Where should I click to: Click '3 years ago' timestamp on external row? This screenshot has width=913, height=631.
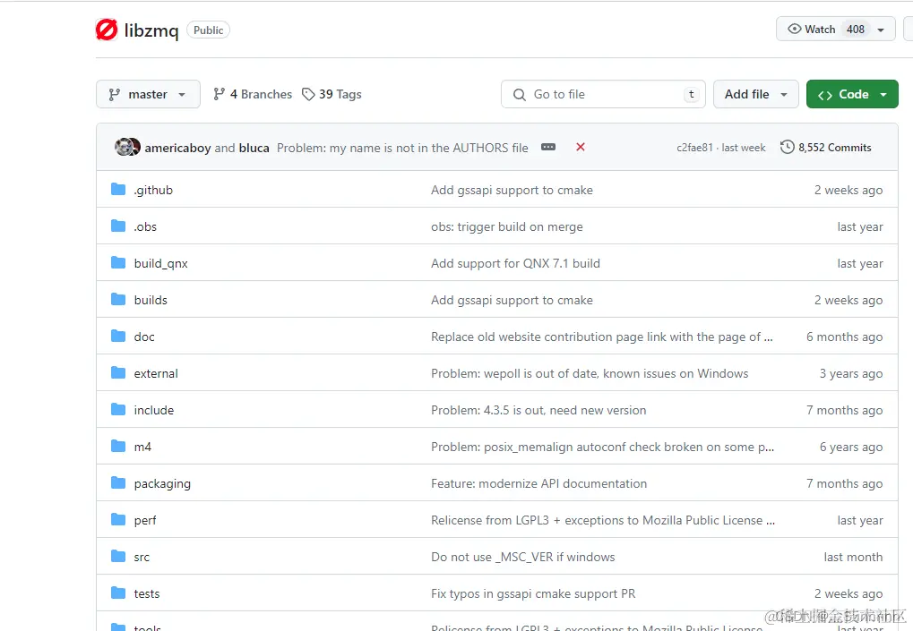[x=850, y=373]
